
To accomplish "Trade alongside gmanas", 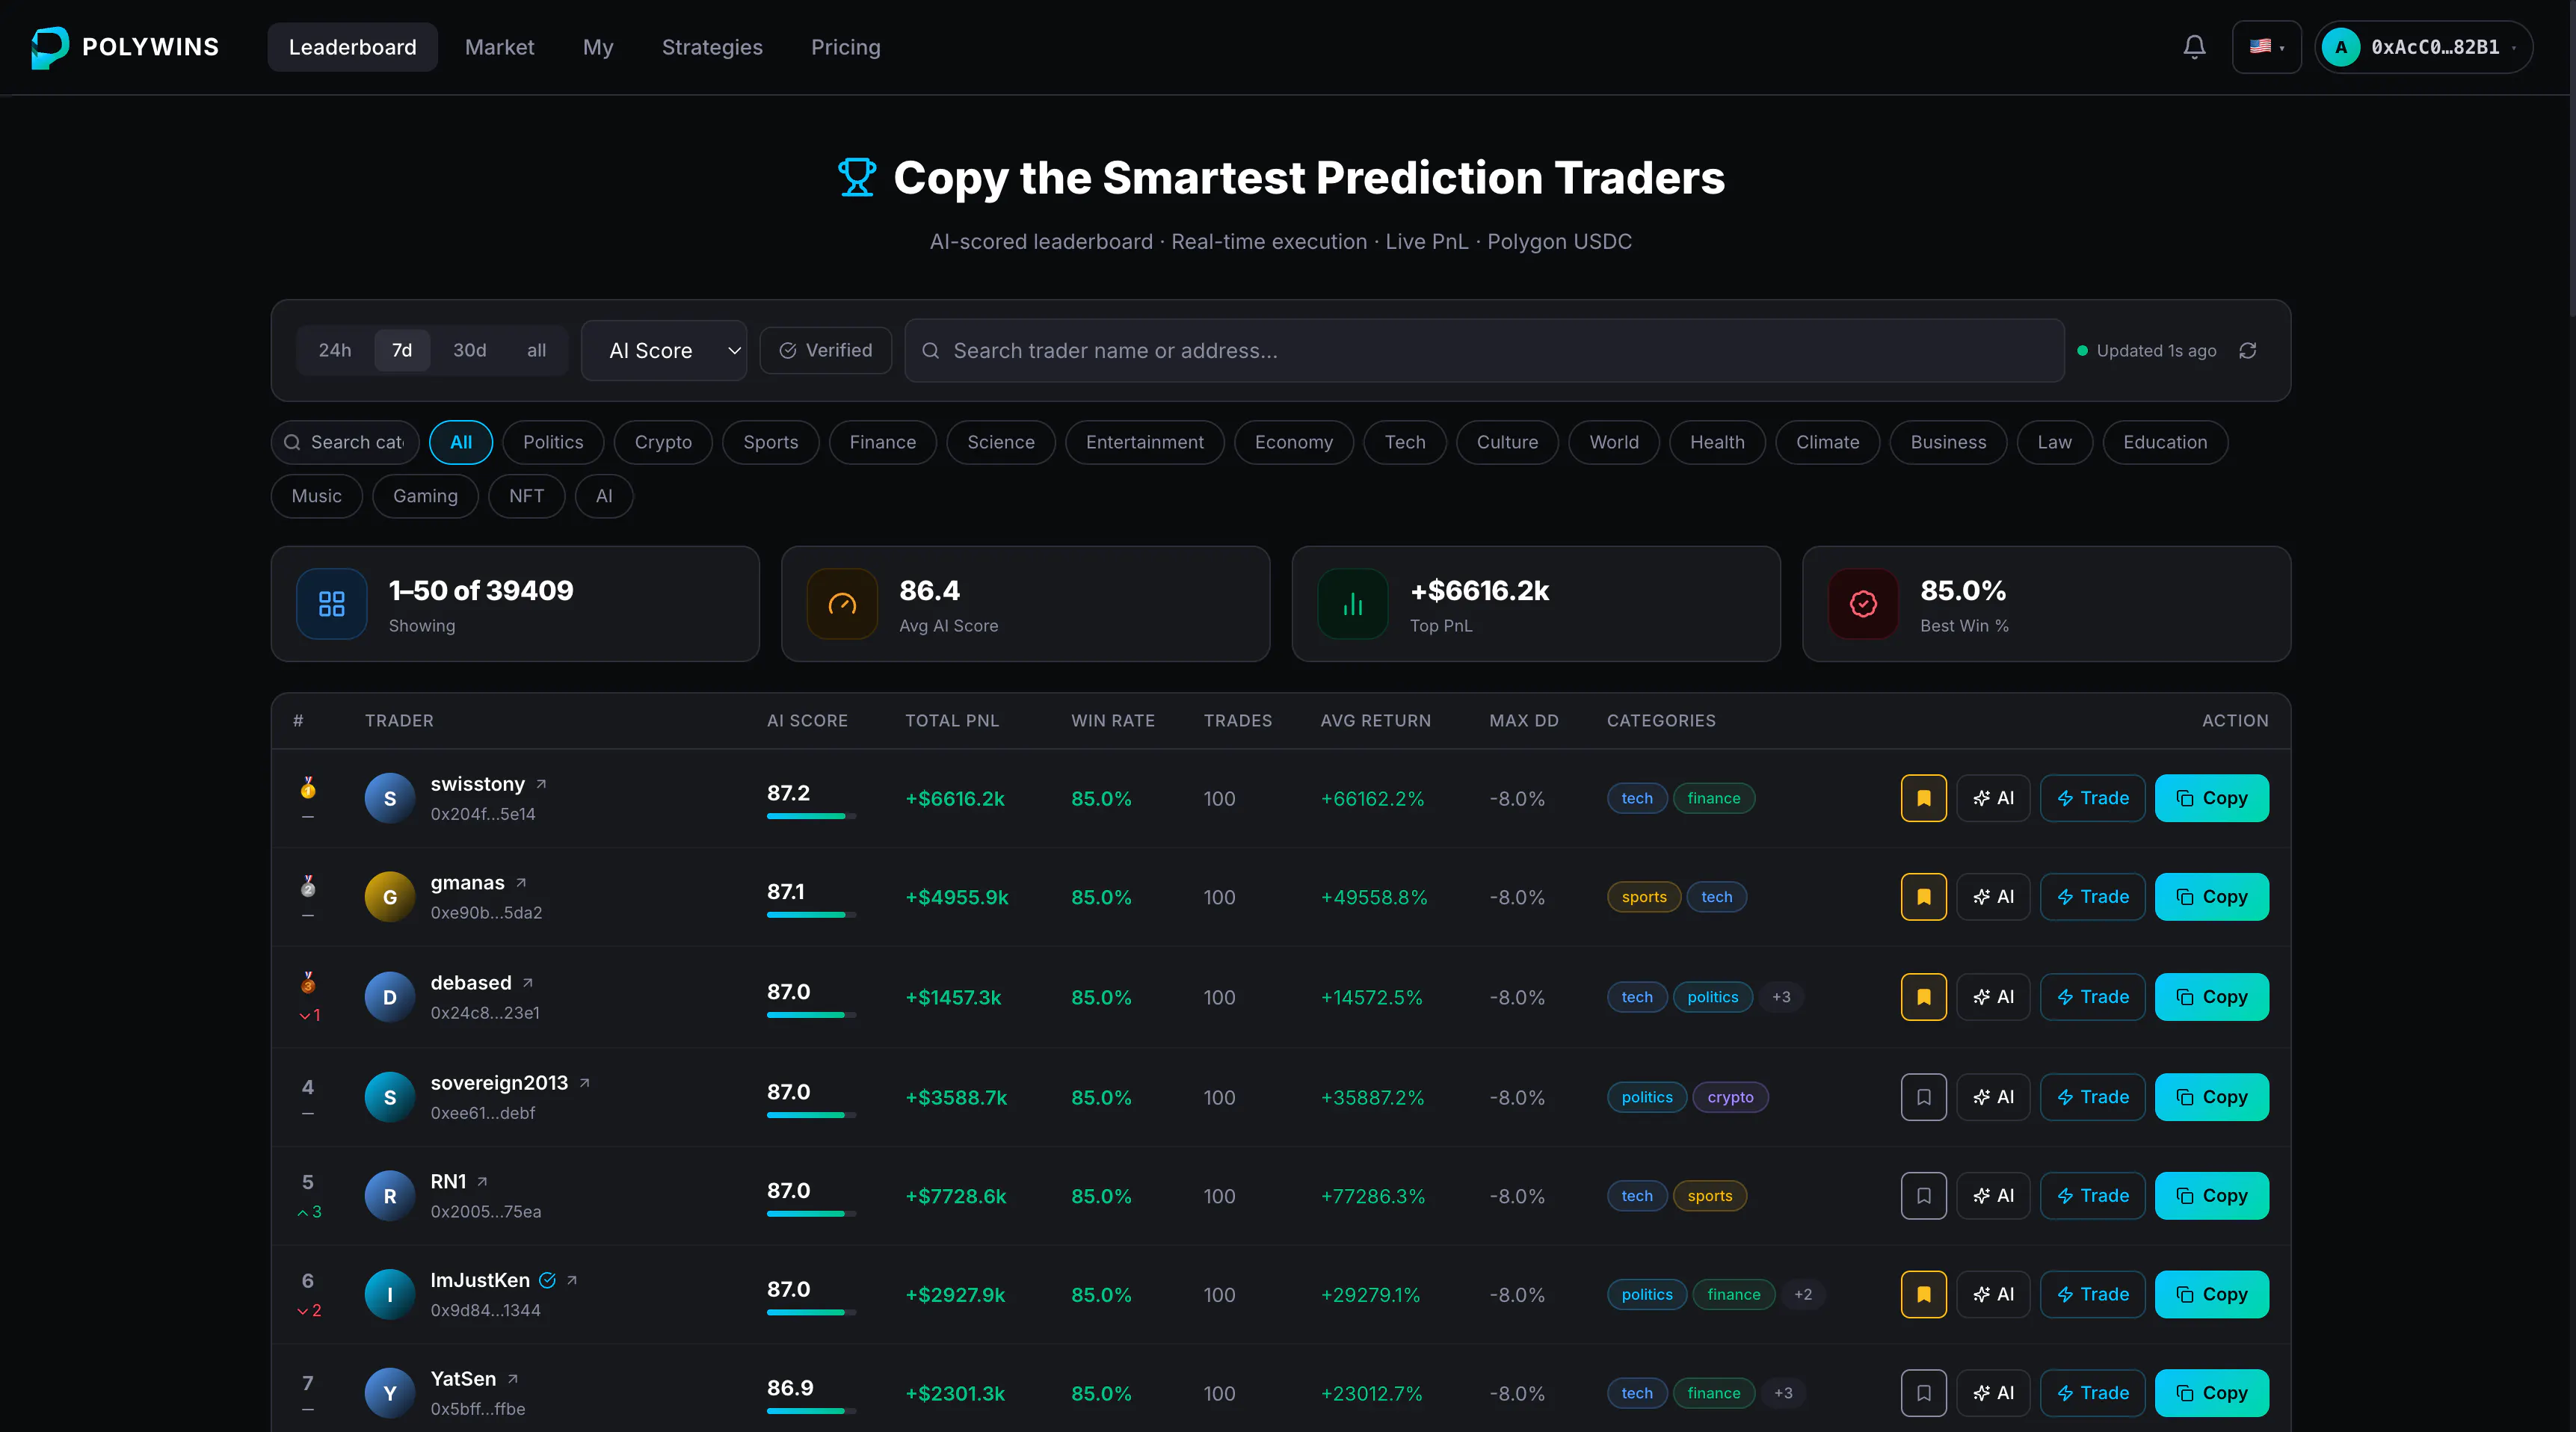I will (x=2093, y=897).
